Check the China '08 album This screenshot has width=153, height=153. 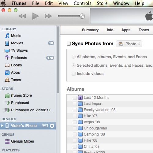pos(75,147)
